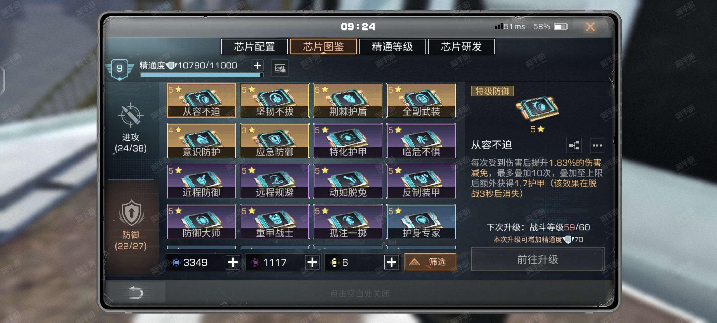The width and height of the screenshot is (717, 323).
Task: Switch to the 精通等级 tab
Action: point(392,46)
